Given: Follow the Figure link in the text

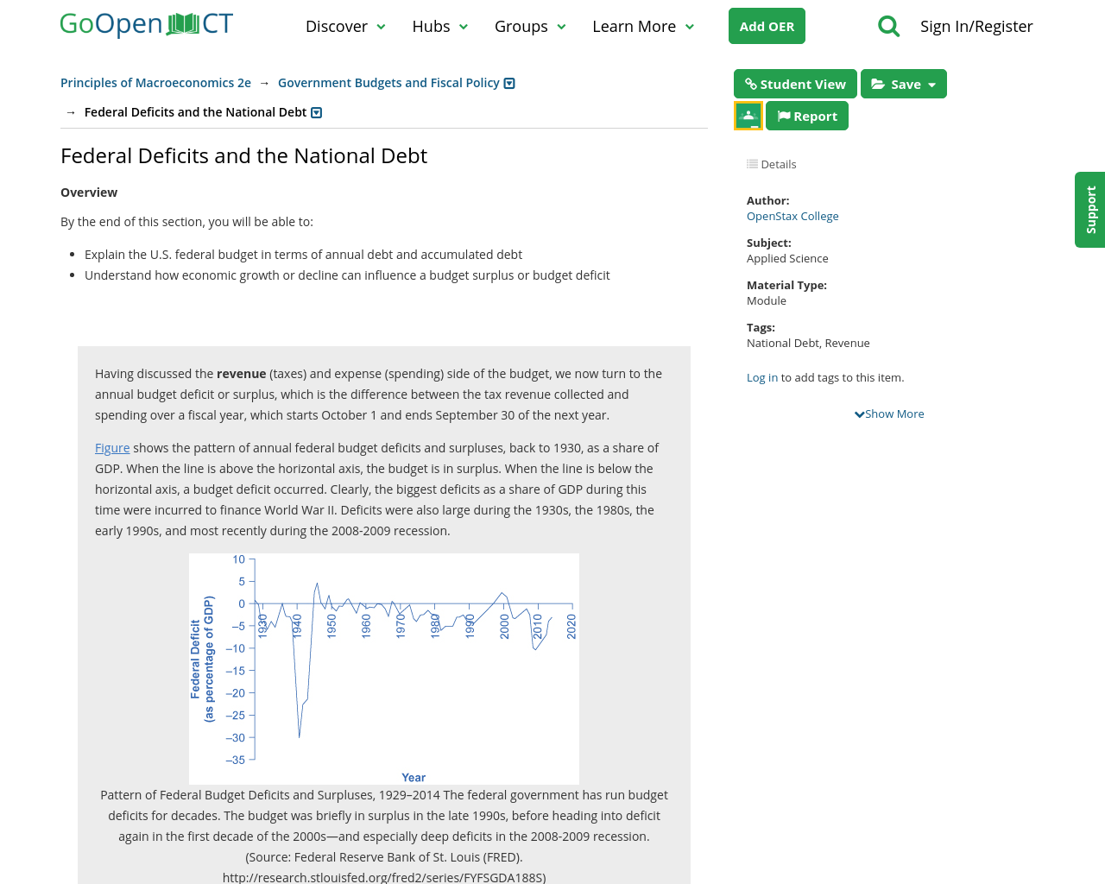Looking at the screenshot, I should [x=112, y=448].
